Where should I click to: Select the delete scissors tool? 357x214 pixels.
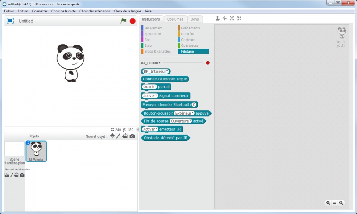coord(224,18)
